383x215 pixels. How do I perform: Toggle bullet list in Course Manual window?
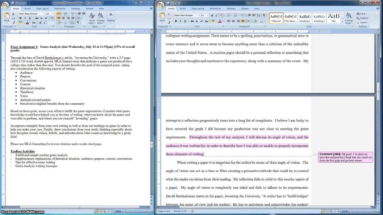59,14
